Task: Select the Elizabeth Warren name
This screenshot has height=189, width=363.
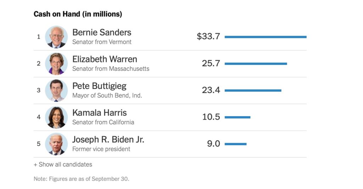Action: pyautogui.click(x=105, y=59)
